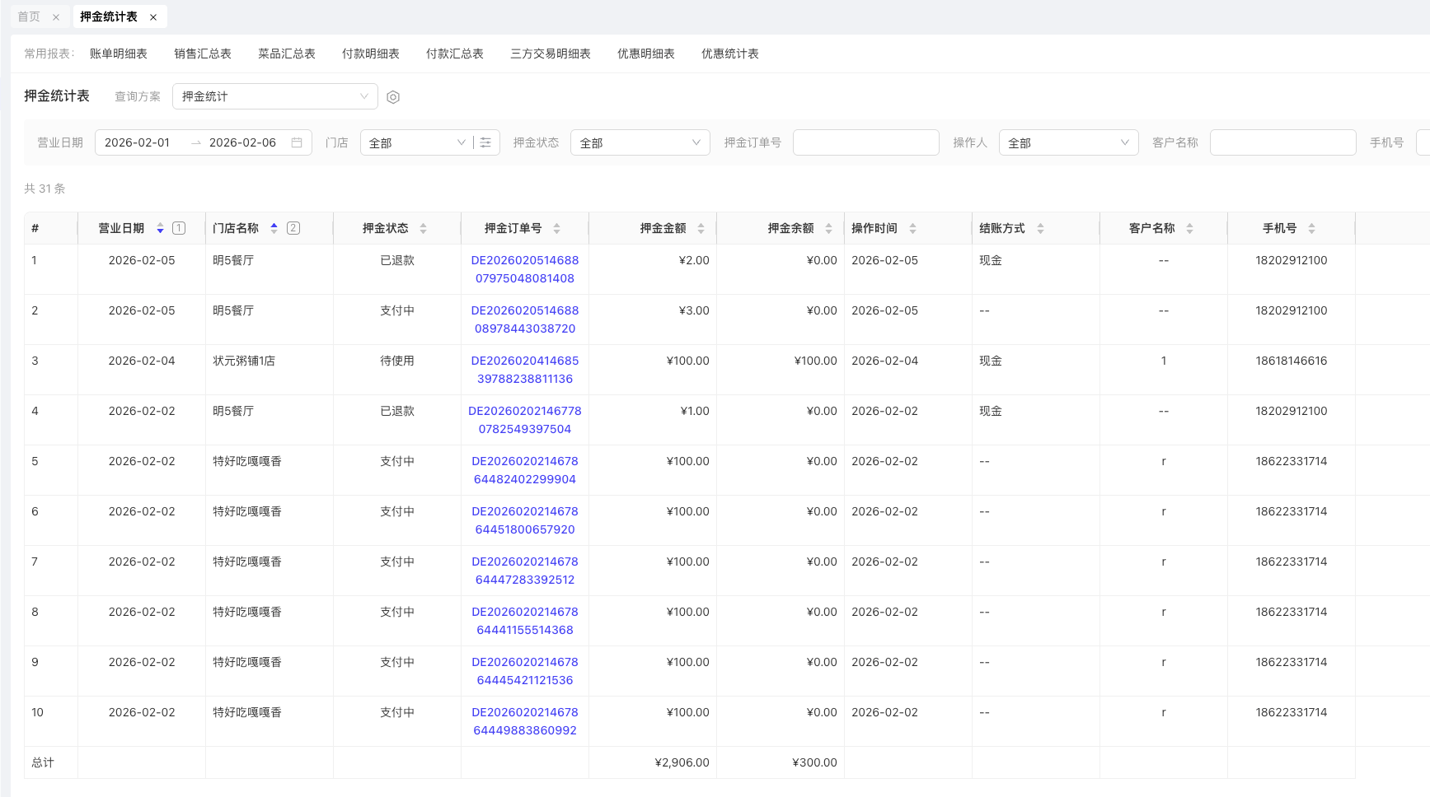The width and height of the screenshot is (1430, 797).
Task: Sort by 押金金额 column arrows
Action: click(x=701, y=228)
